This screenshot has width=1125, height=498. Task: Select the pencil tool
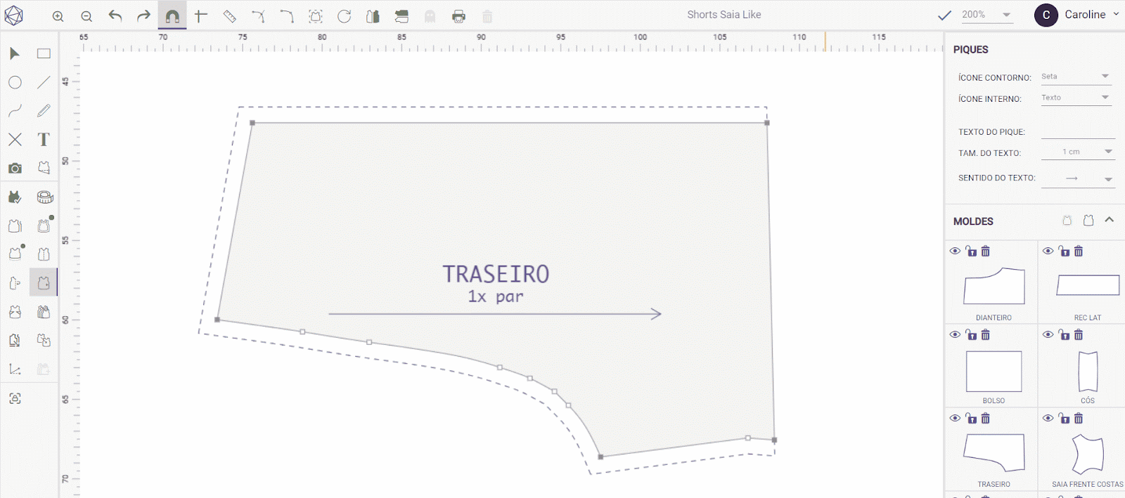click(44, 111)
